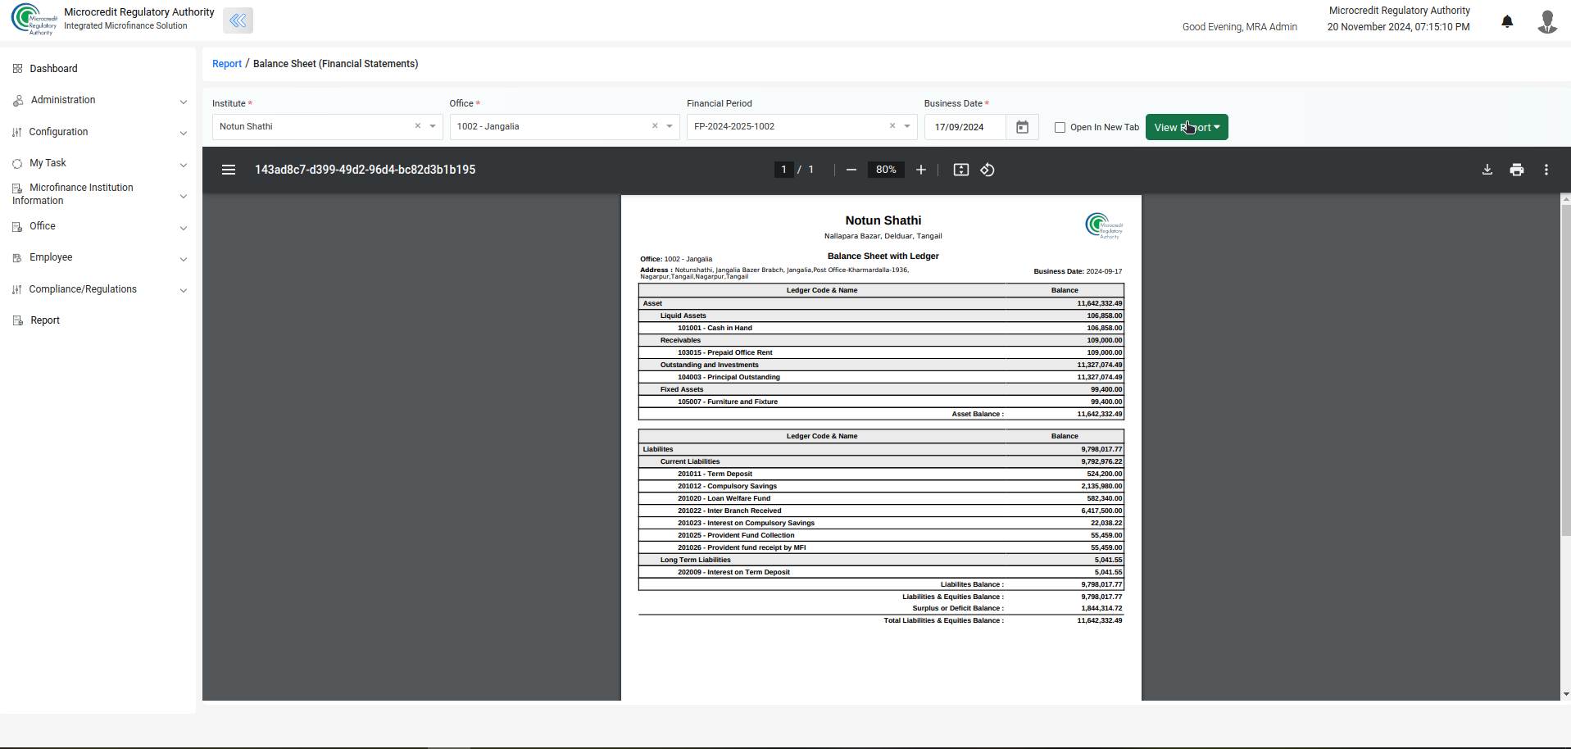The height and width of the screenshot is (749, 1571).
Task: Open the Office dropdown arrow
Action: pos(670,126)
